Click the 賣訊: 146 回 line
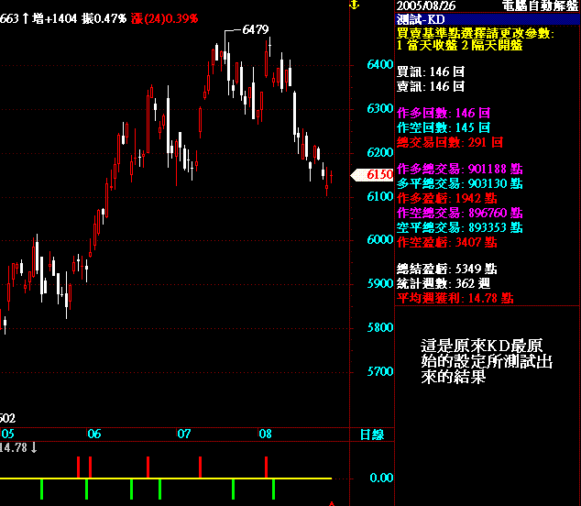The width and height of the screenshot is (581, 506). tap(430, 86)
